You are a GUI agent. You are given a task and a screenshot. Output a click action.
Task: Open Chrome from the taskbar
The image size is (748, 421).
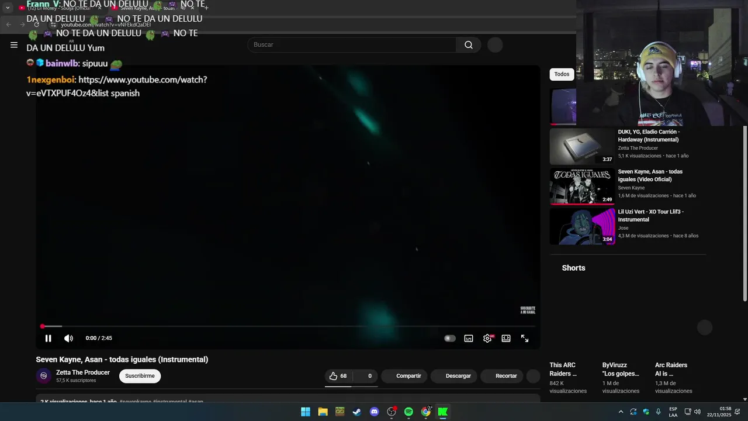[x=426, y=412]
